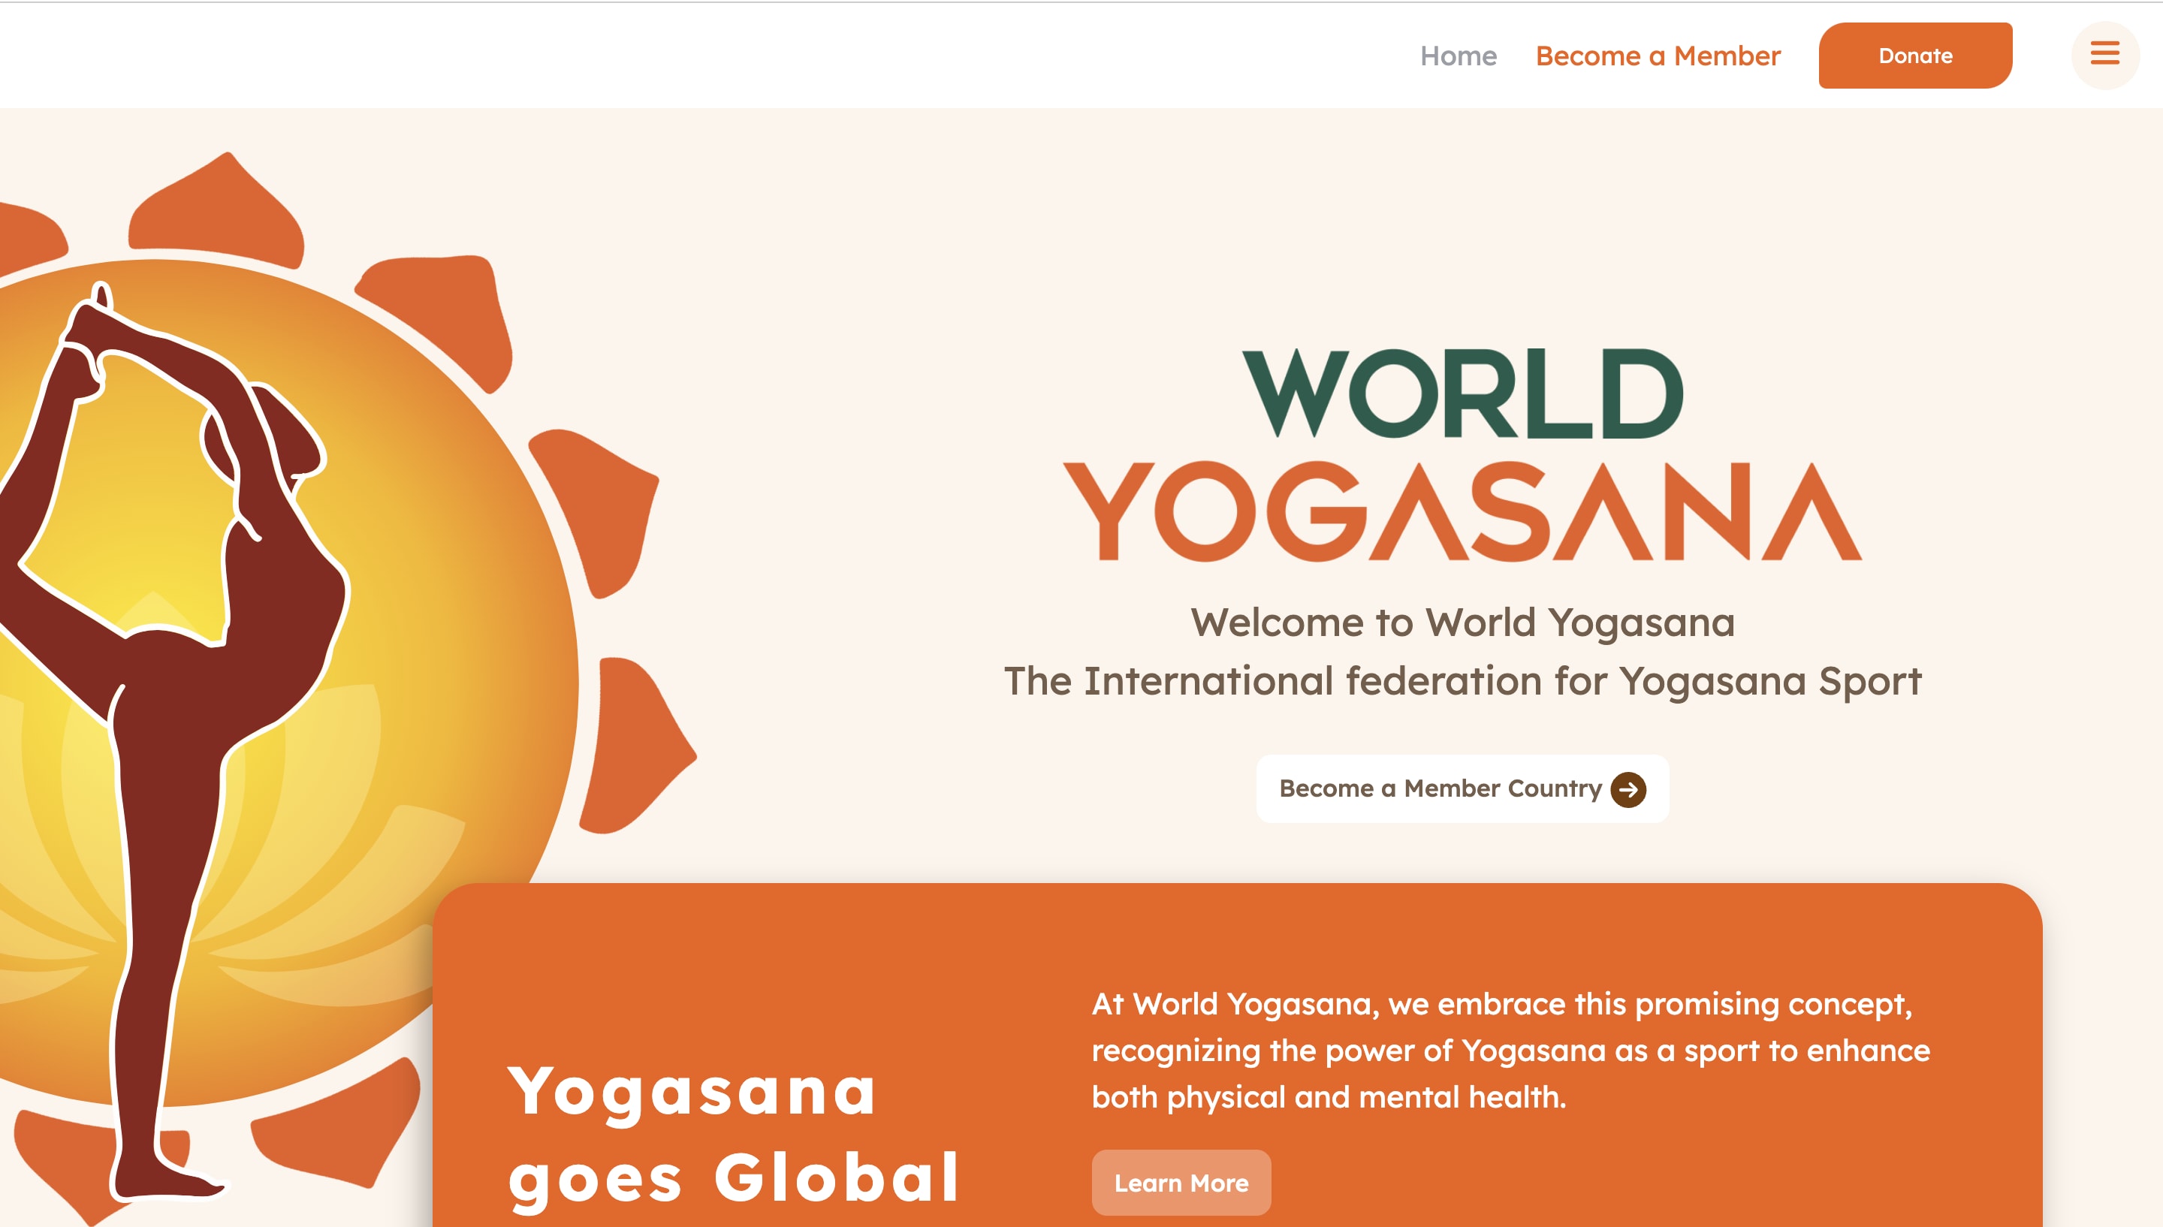Click the International federation tagline text
This screenshot has height=1227, width=2163.
[1462, 681]
